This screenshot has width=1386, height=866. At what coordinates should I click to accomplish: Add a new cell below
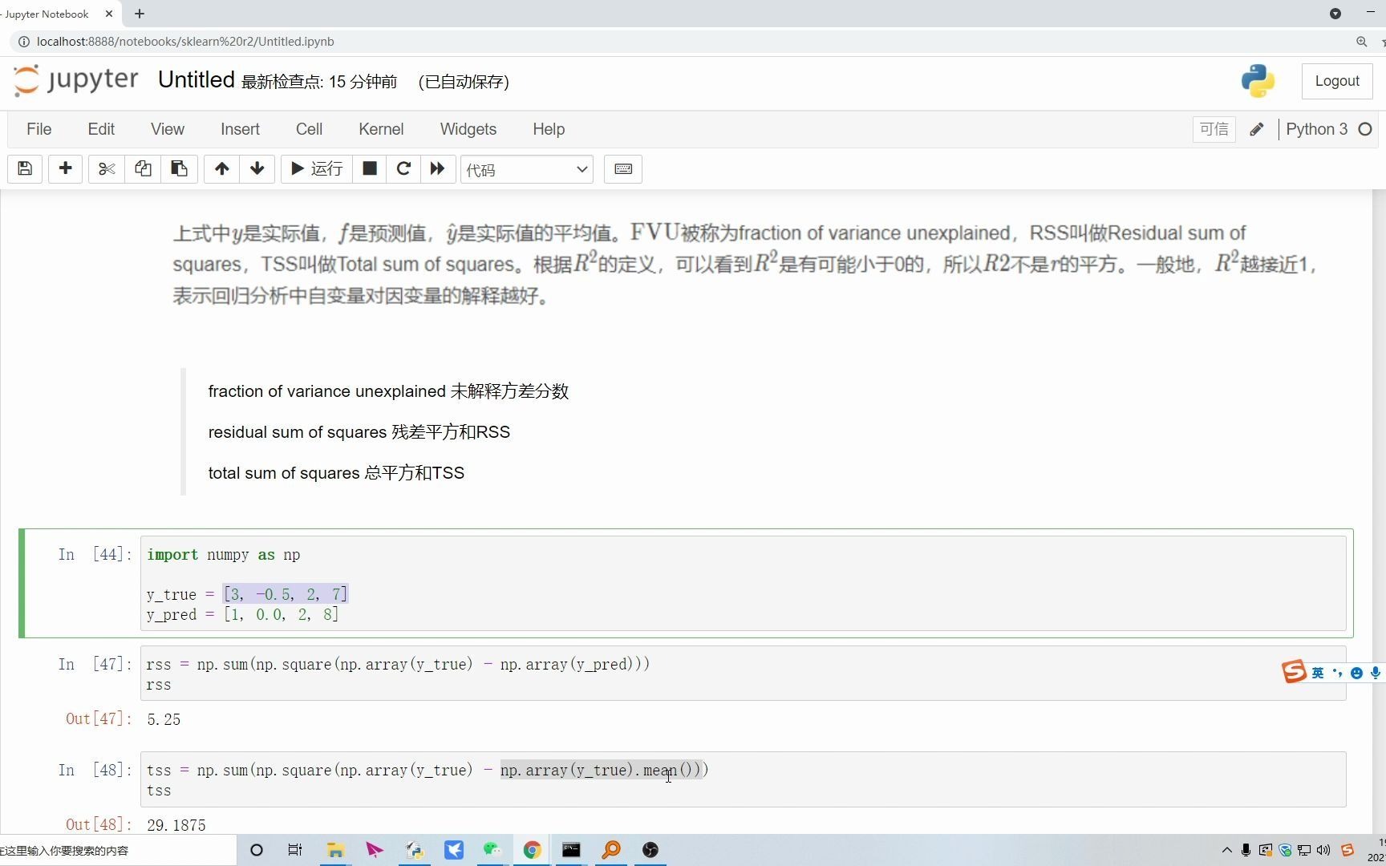click(x=65, y=168)
